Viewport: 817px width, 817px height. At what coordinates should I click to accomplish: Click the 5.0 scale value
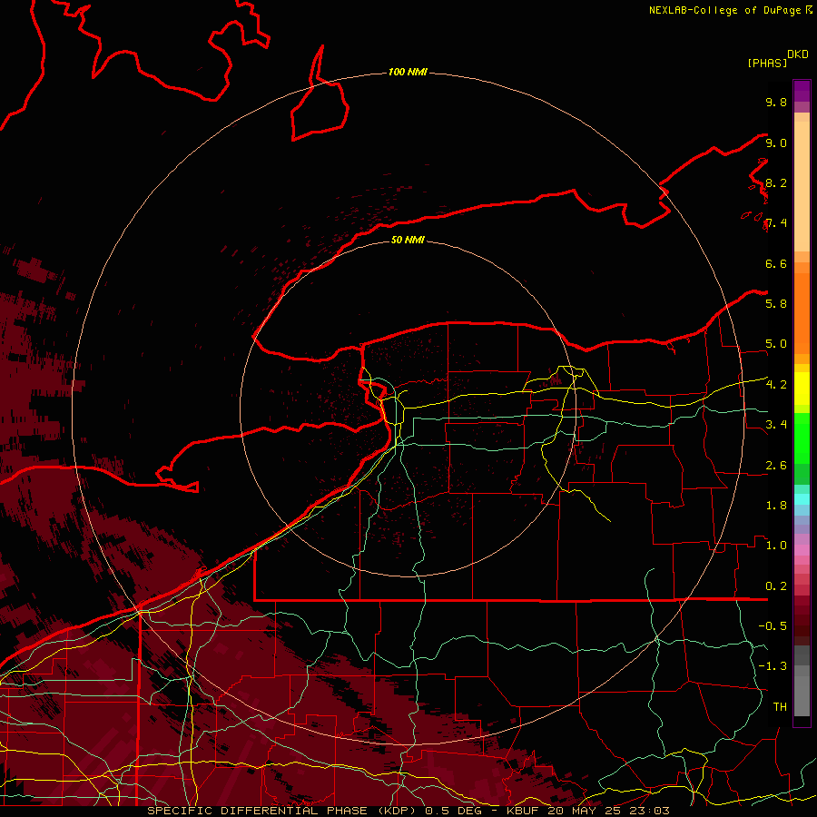pyautogui.click(x=776, y=344)
